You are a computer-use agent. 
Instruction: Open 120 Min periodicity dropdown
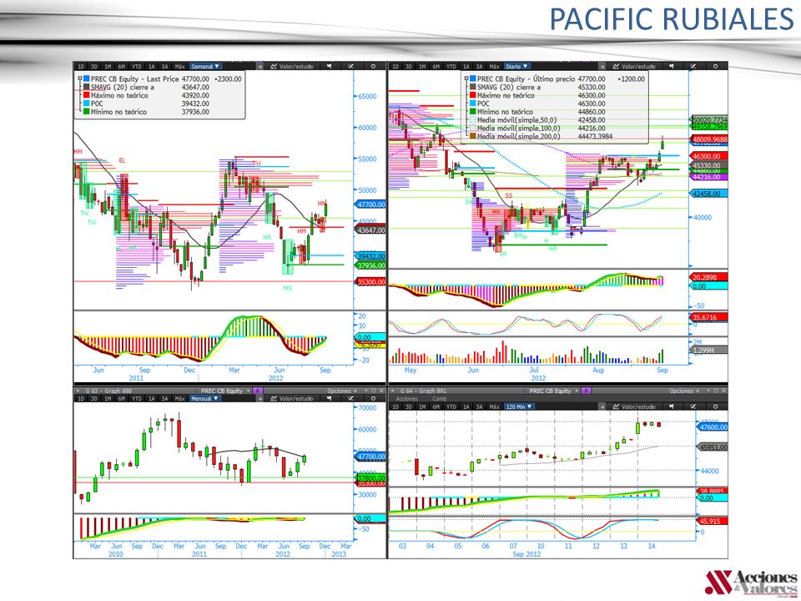point(518,407)
